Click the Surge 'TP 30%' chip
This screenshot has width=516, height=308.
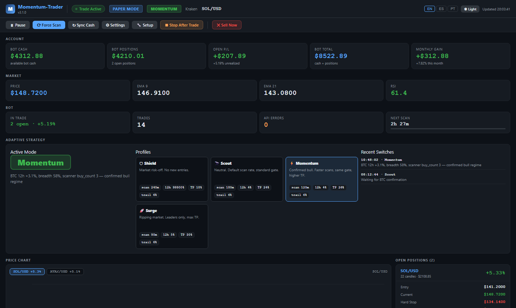pos(186,235)
